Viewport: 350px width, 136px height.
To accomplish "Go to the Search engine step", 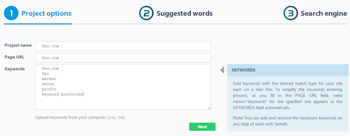I will point(324,13).
